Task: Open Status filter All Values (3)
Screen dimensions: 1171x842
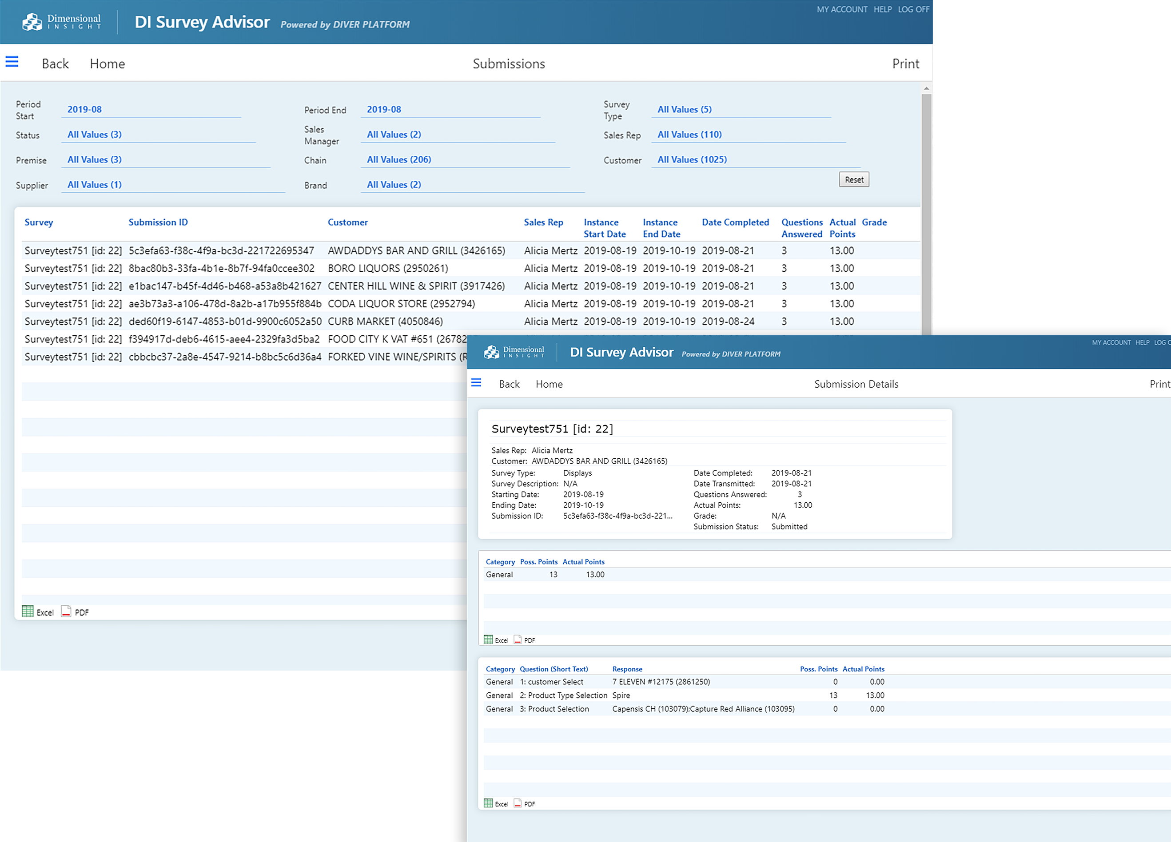Action: point(158,134)
